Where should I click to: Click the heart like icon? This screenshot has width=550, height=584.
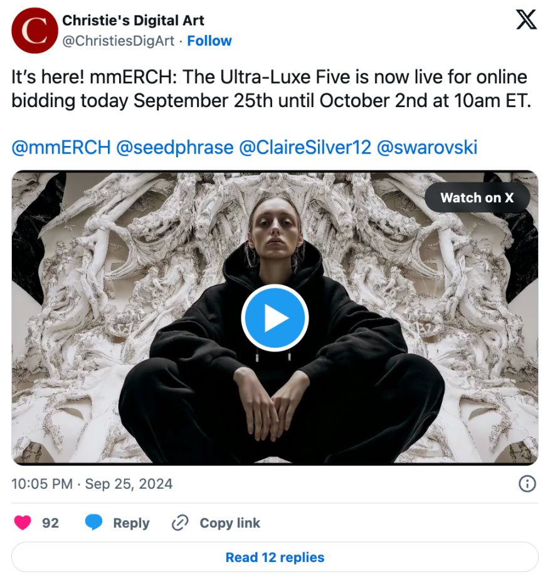tap(23, 523)
